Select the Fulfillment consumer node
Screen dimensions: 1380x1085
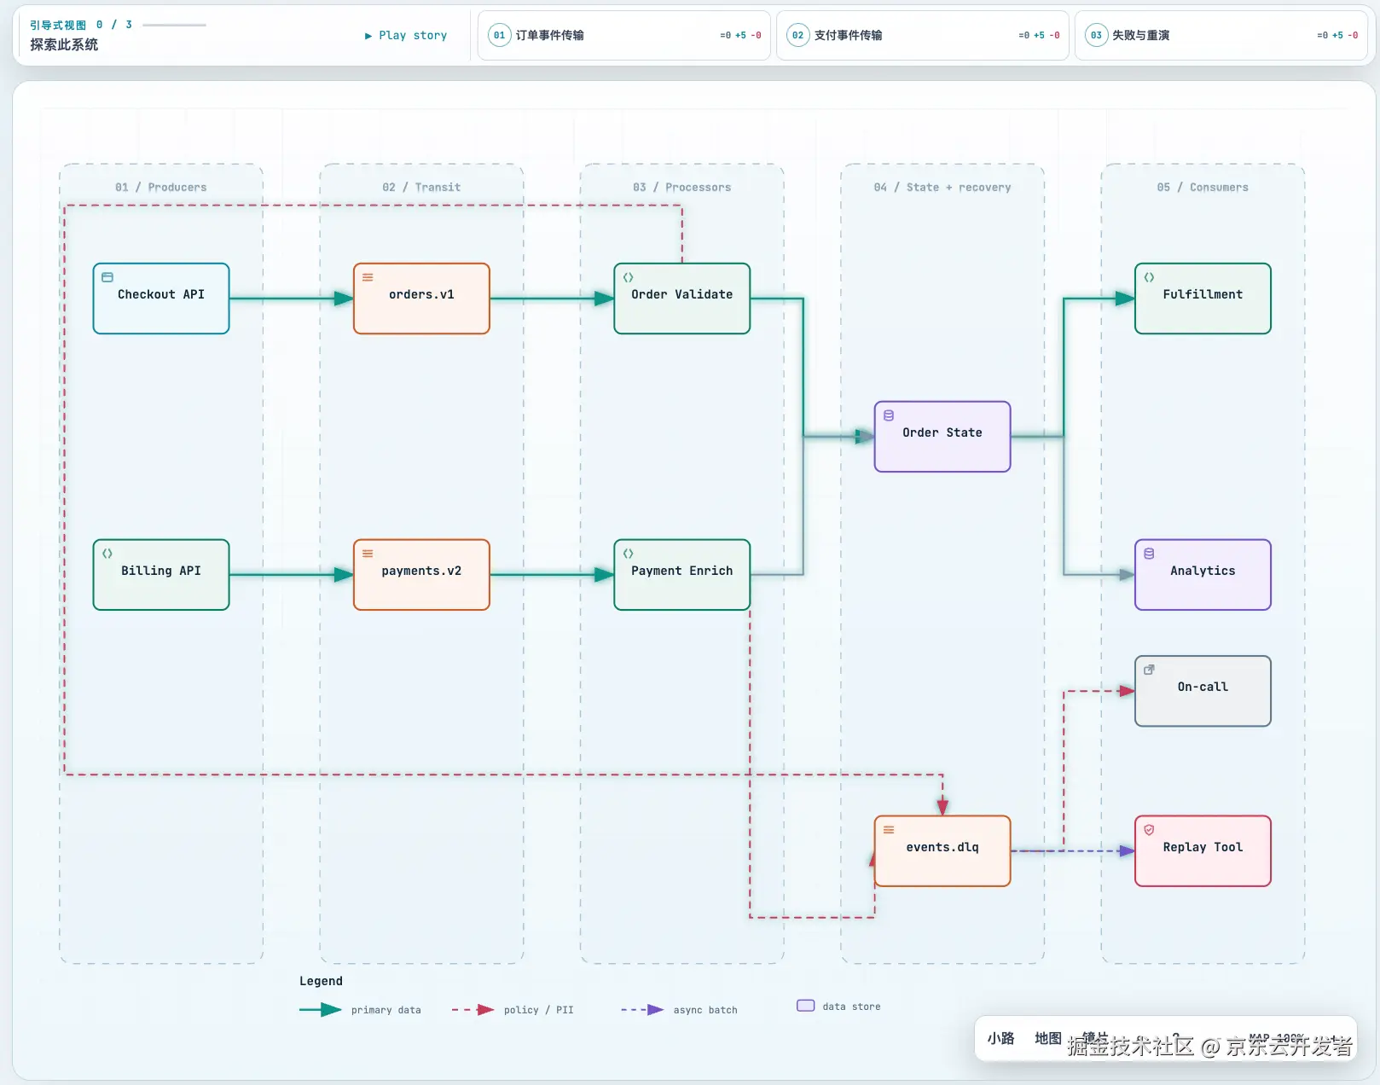click(1203, 299)
